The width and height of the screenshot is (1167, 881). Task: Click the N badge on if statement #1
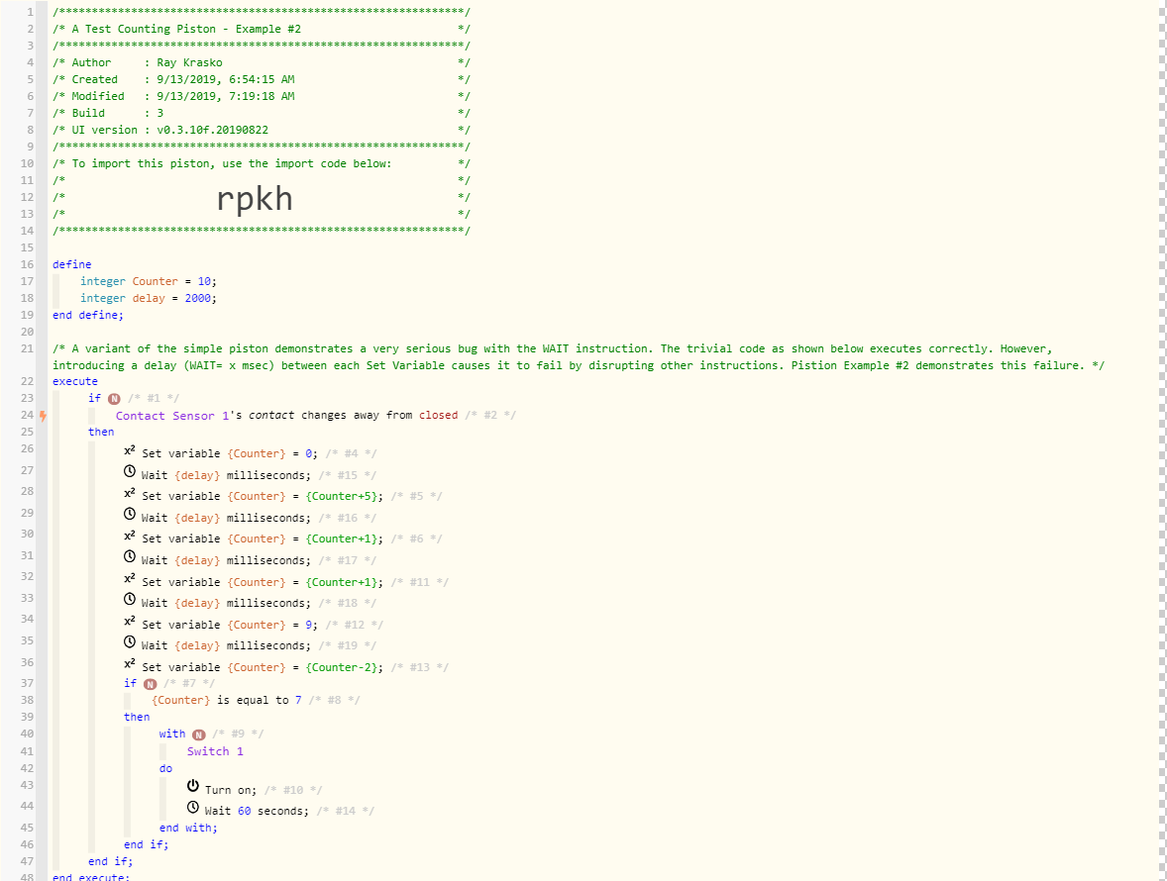114,399
